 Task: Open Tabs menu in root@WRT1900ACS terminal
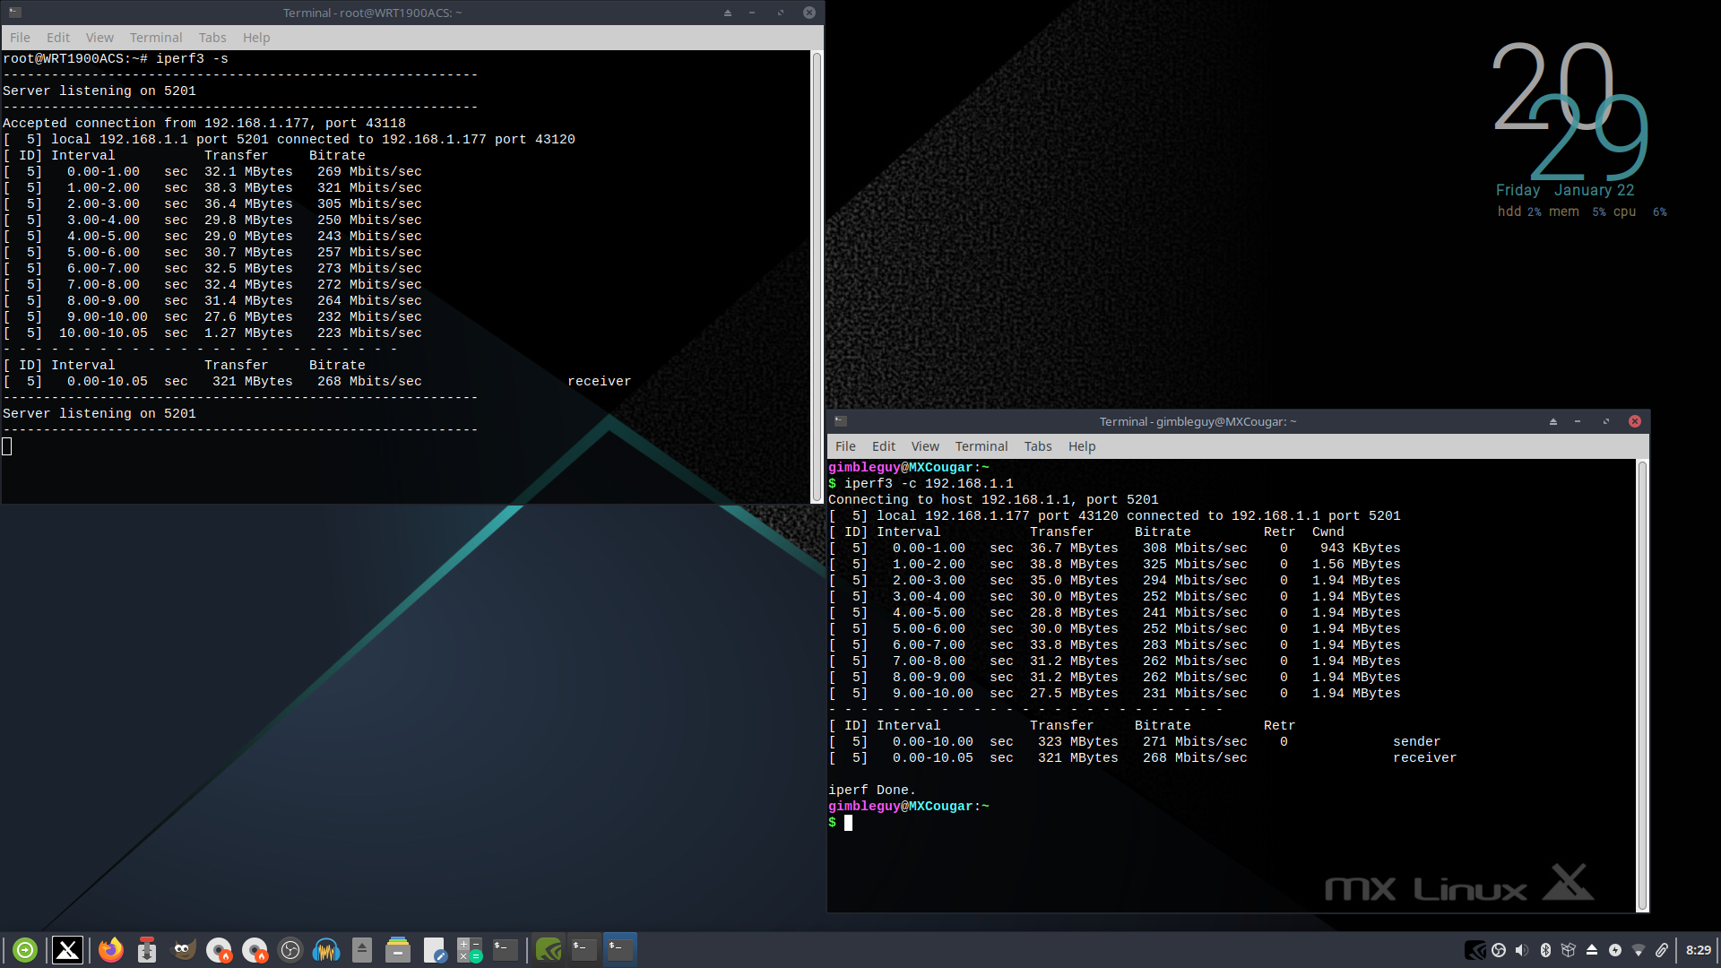point(212,38)
